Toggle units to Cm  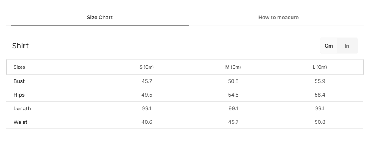(x=329, y=46)
